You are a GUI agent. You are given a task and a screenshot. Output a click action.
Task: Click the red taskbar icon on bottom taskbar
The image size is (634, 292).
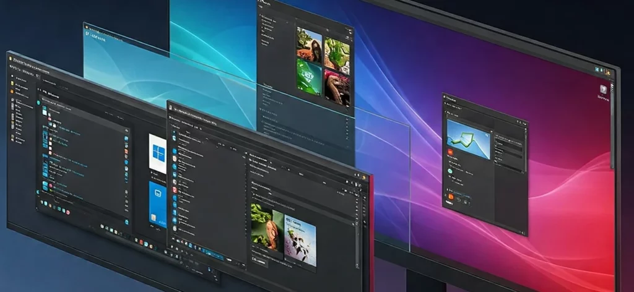tap(141, 241)
